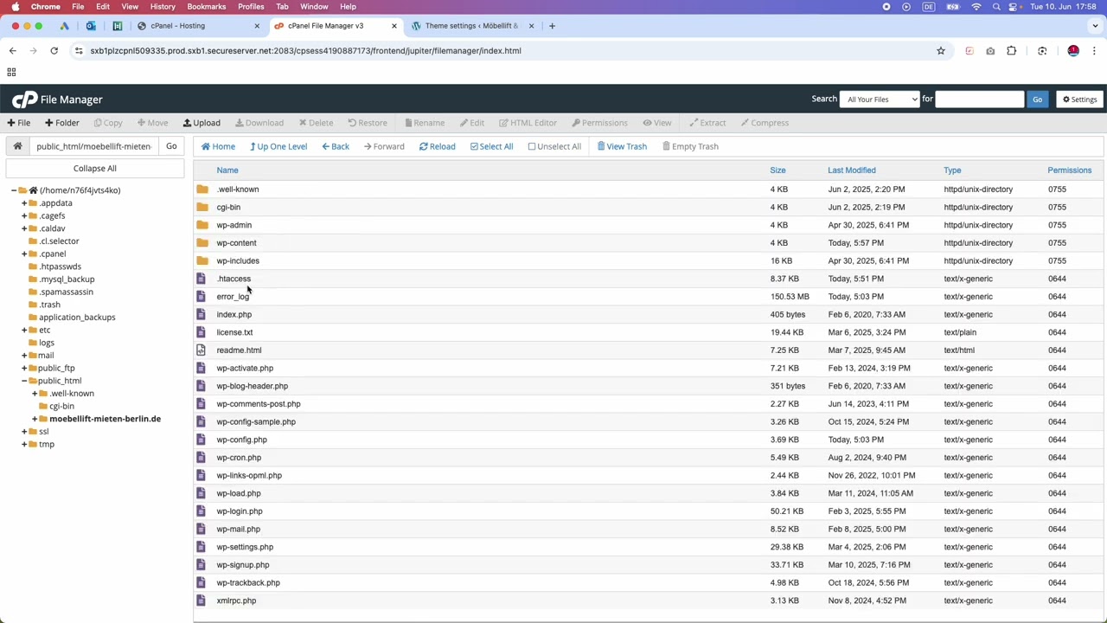
Task: Open the wp-admin folder icon
Action: tap(202, 225)
